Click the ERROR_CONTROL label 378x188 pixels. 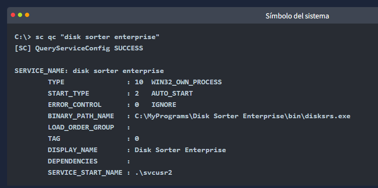click(x=75, y=105)
